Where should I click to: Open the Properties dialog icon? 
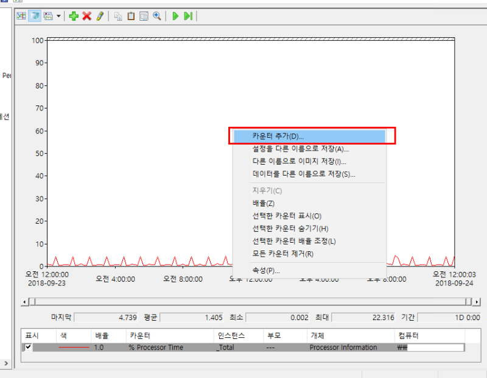click(x=142, y=16)
